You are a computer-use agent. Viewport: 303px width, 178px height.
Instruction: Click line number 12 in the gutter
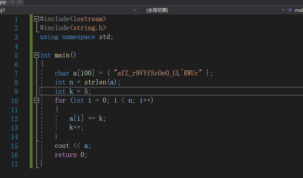click(14, 119)
